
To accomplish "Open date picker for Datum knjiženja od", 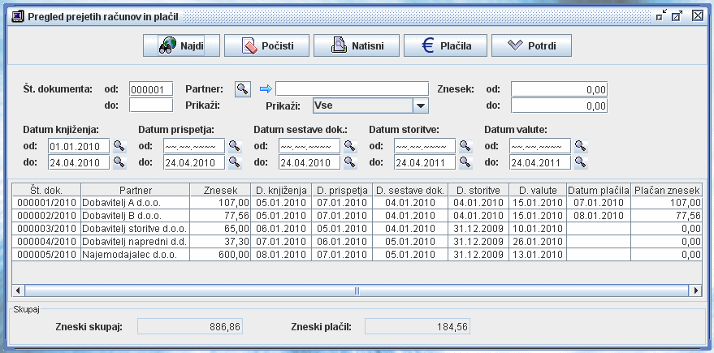I will (x=119, y=146).
